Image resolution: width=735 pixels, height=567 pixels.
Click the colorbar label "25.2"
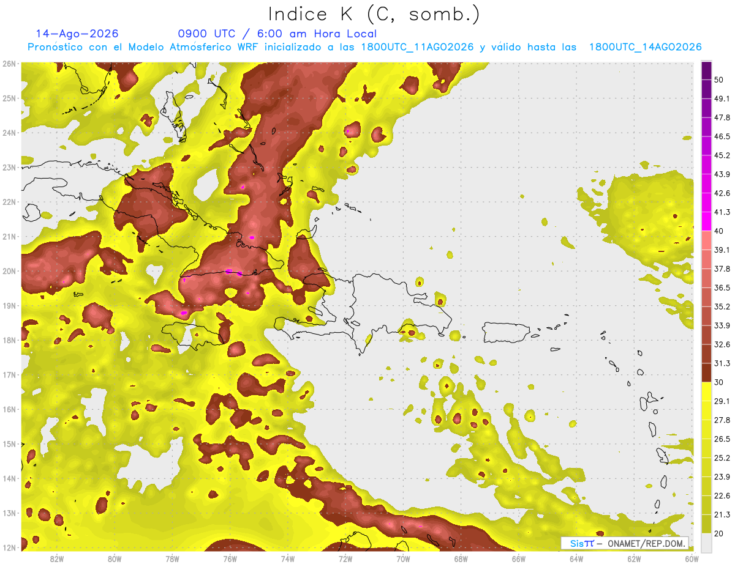click(722, 458)
